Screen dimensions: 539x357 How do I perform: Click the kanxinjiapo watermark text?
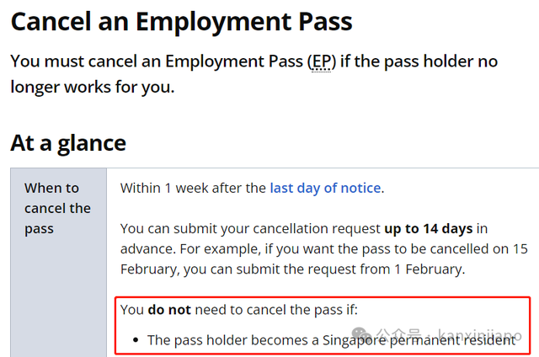[480, 334]
